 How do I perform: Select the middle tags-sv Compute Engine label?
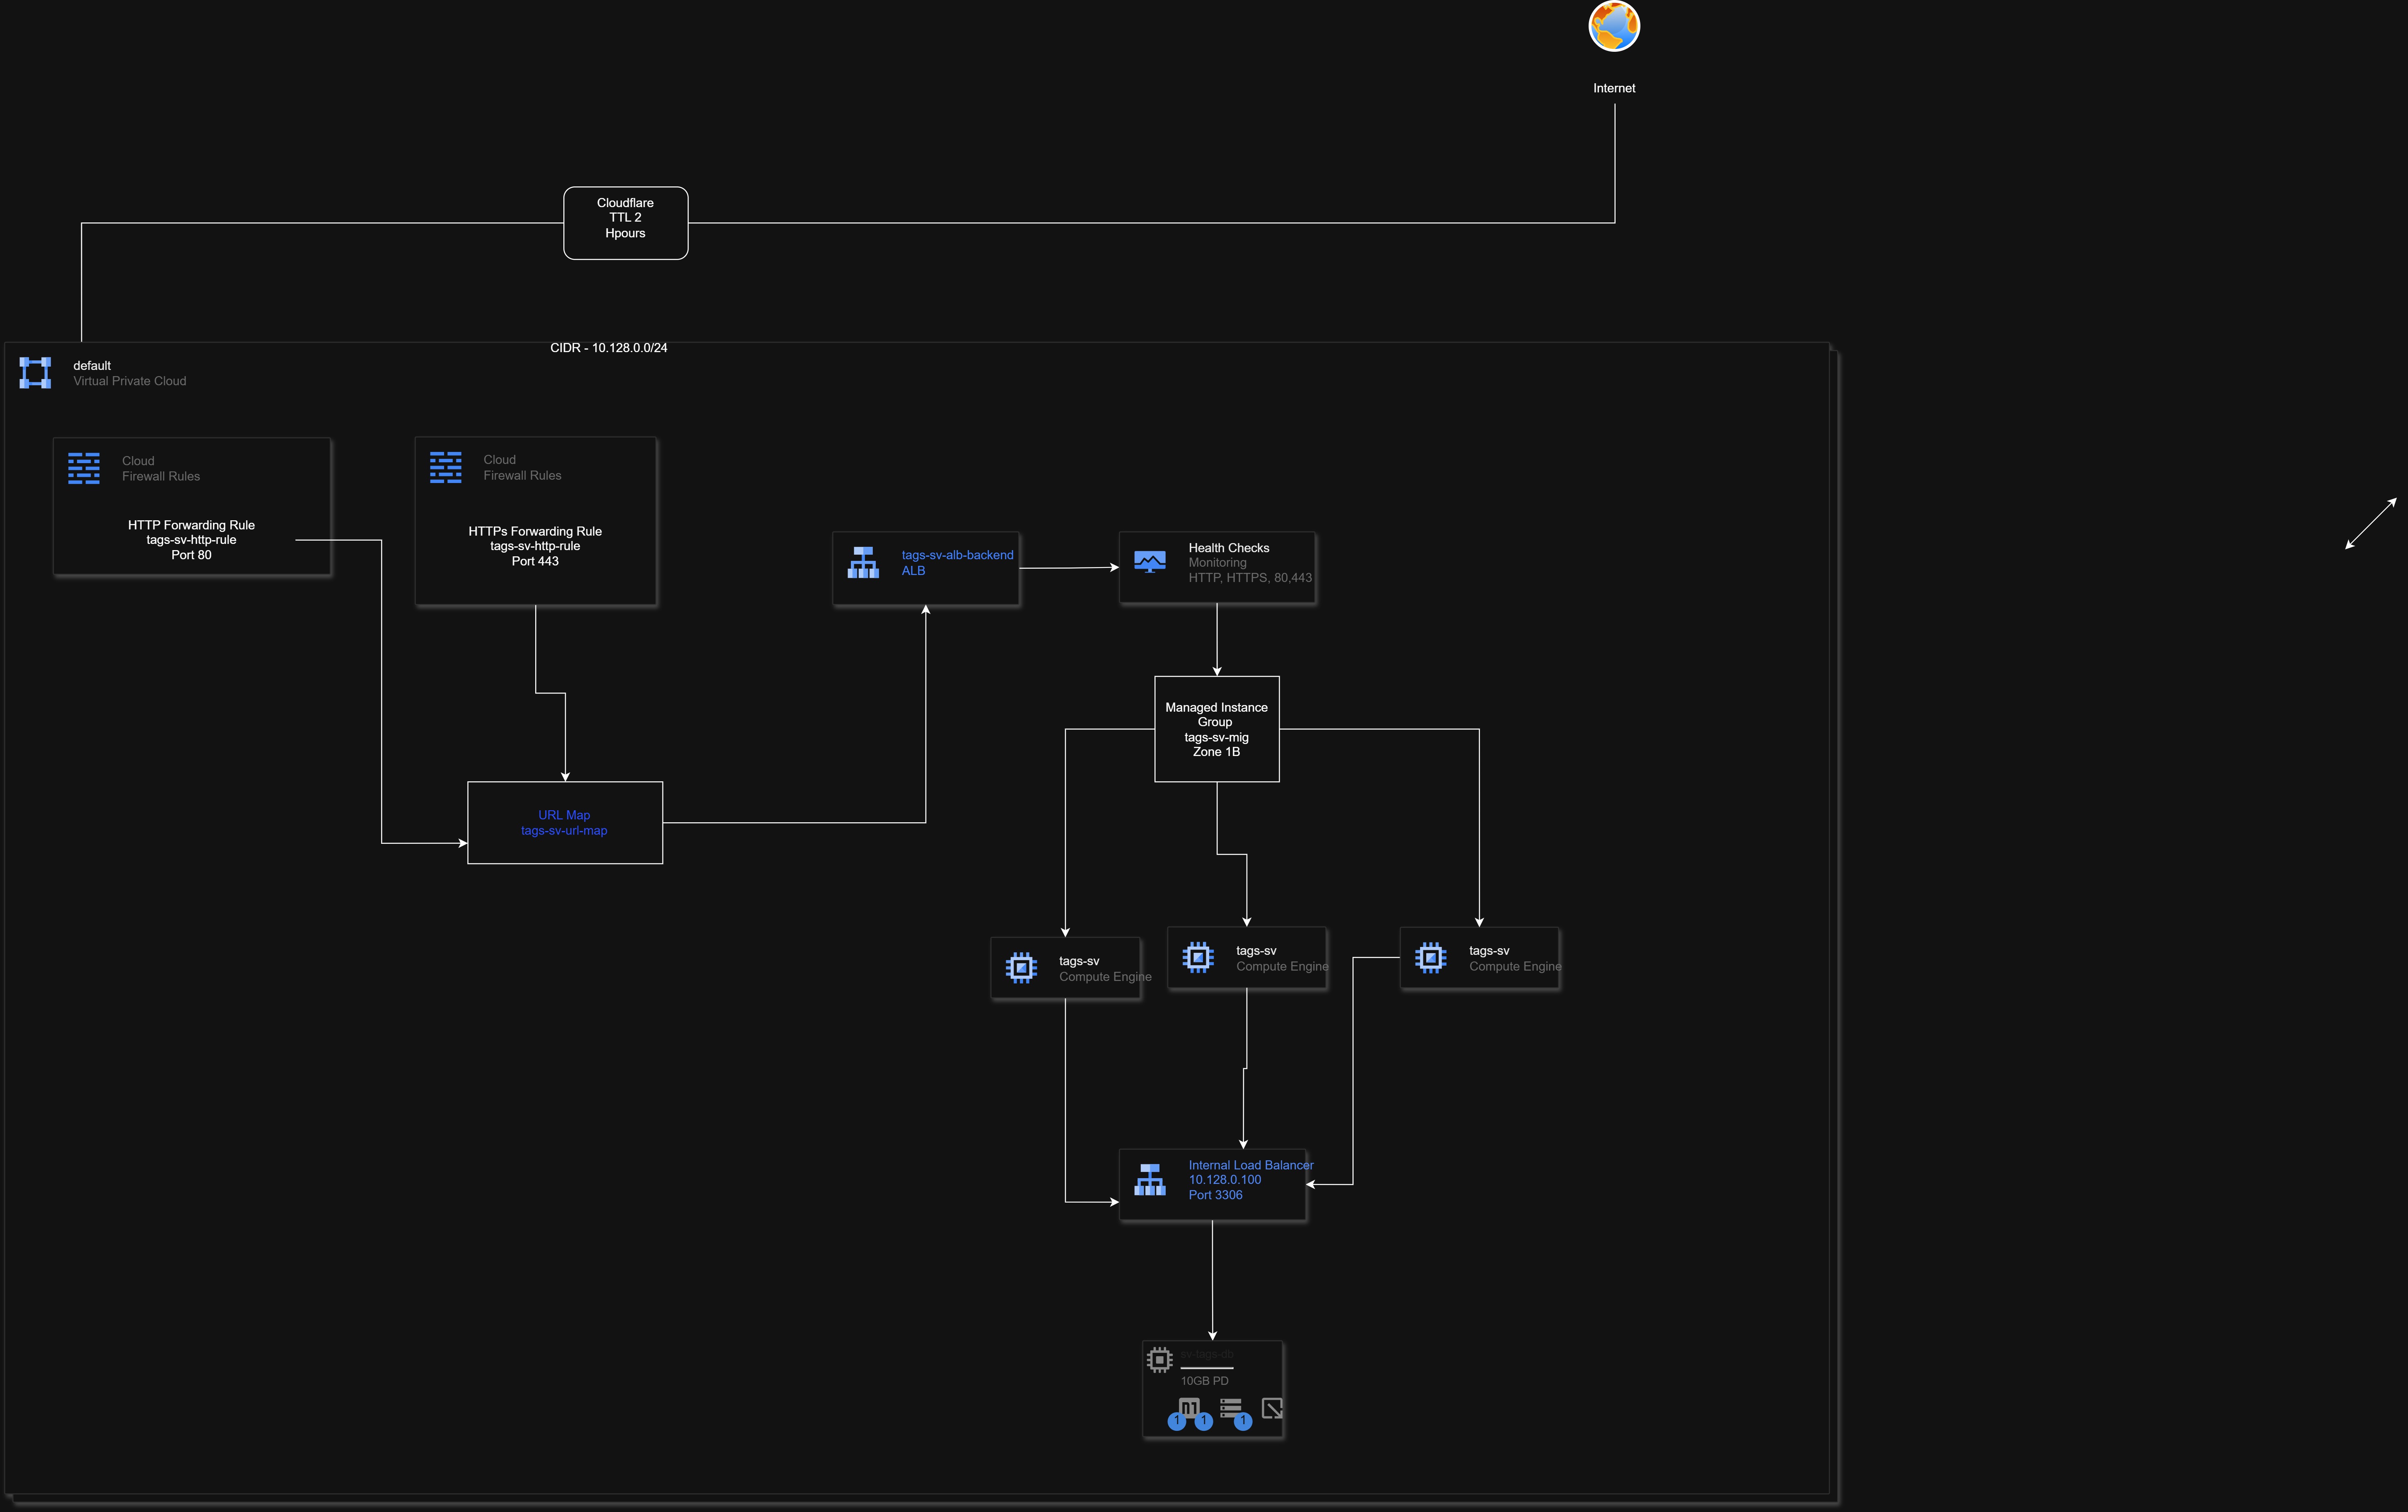point(1282,959)
